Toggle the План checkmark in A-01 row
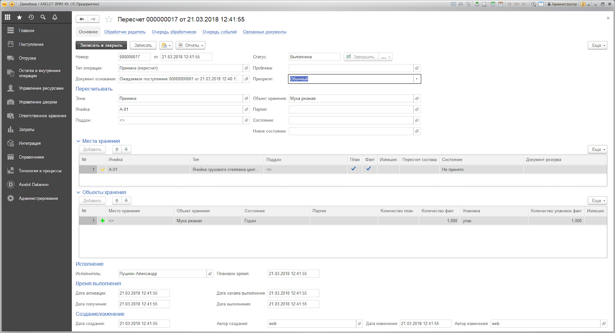This screenshot has width=615, height=333. tap(354, 169)
